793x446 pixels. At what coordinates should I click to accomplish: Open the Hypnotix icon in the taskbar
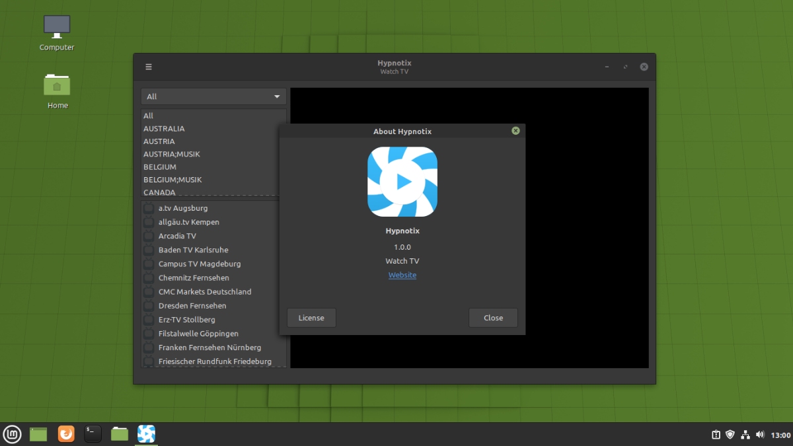(145, 434)
